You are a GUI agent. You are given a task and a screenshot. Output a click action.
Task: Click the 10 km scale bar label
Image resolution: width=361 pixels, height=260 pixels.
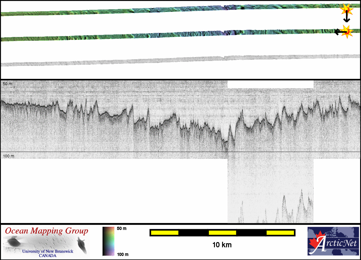[222, 245]
